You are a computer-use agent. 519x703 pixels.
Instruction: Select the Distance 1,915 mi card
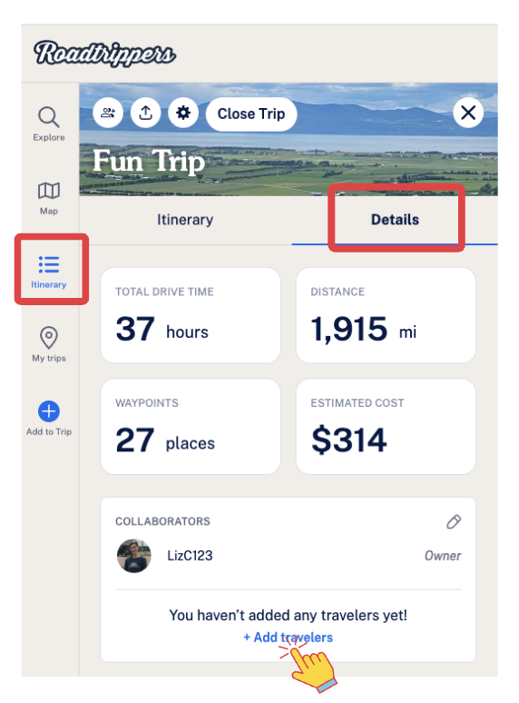pyautogui.click(x=386, y=315)
